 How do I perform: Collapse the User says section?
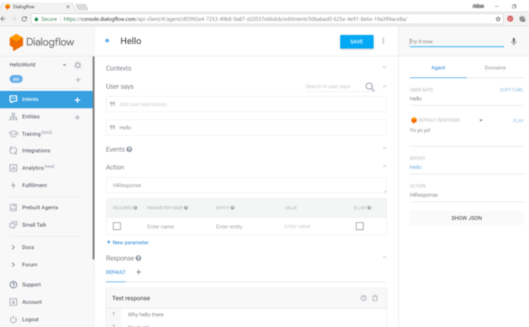click(384, 87)
